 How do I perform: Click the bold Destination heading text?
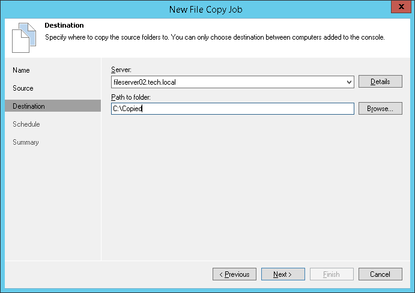[64, 26]
